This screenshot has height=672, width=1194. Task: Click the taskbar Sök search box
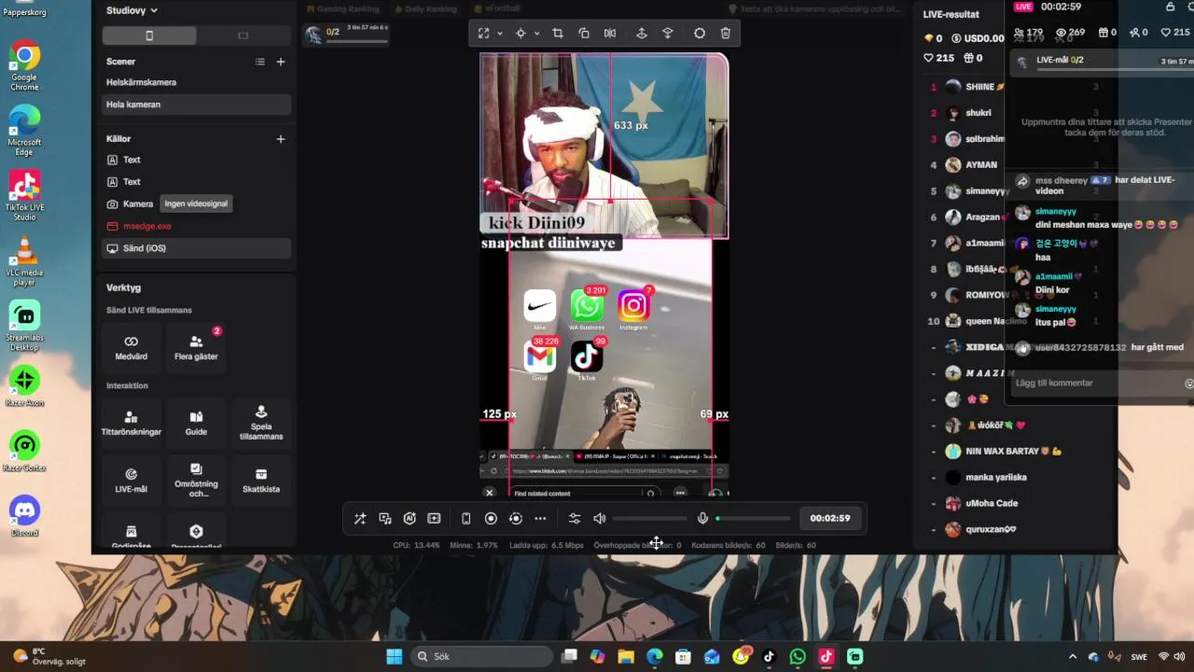(x=479, y=656)
